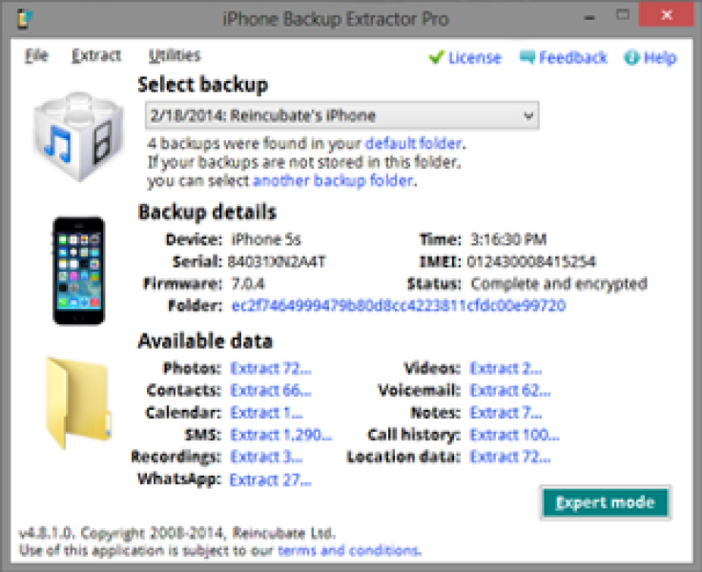
Task: Maximize the iPhone Backup Extractor window
Action: pyautogui.click(x=623, y=15)
